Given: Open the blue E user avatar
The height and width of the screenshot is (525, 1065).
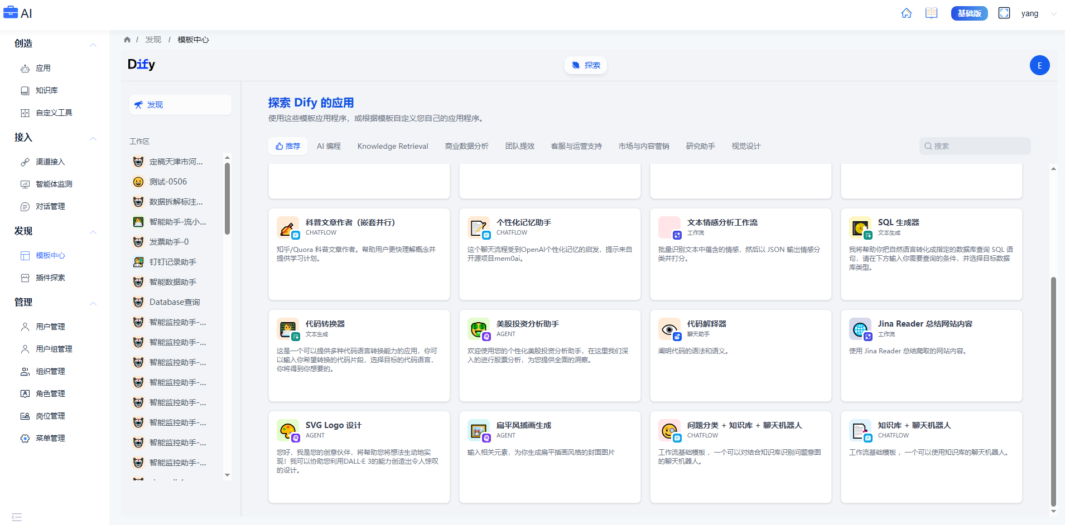Looking at the screenshot, I should (1039, 65).
